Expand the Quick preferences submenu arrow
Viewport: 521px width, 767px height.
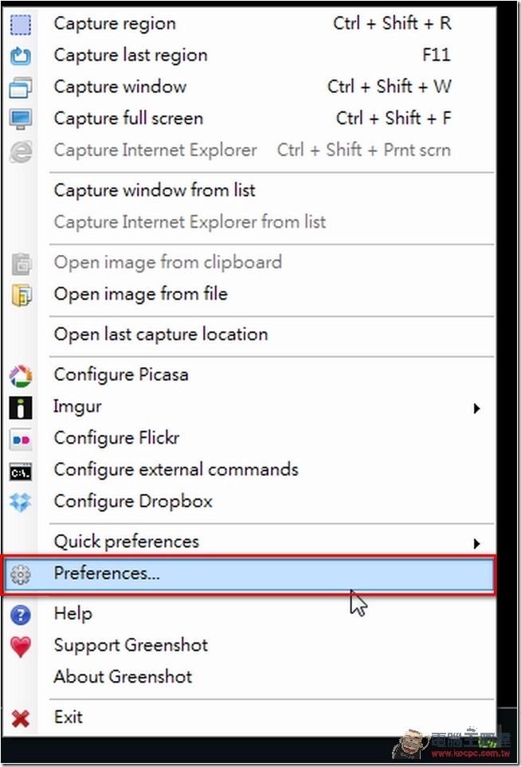[477, 543]
